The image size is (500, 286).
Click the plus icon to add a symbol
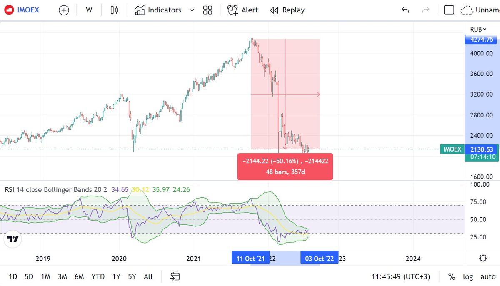click(x=64, y=10)
